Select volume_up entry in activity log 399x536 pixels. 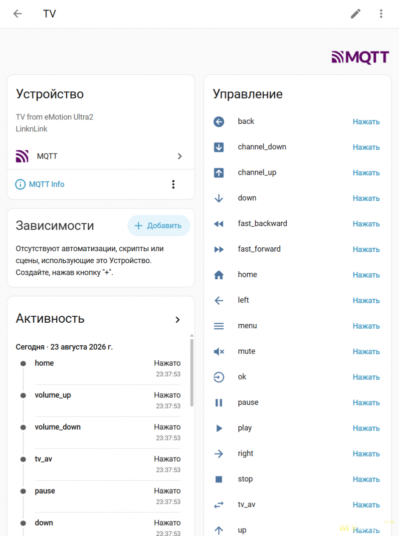tap(101, 400)
